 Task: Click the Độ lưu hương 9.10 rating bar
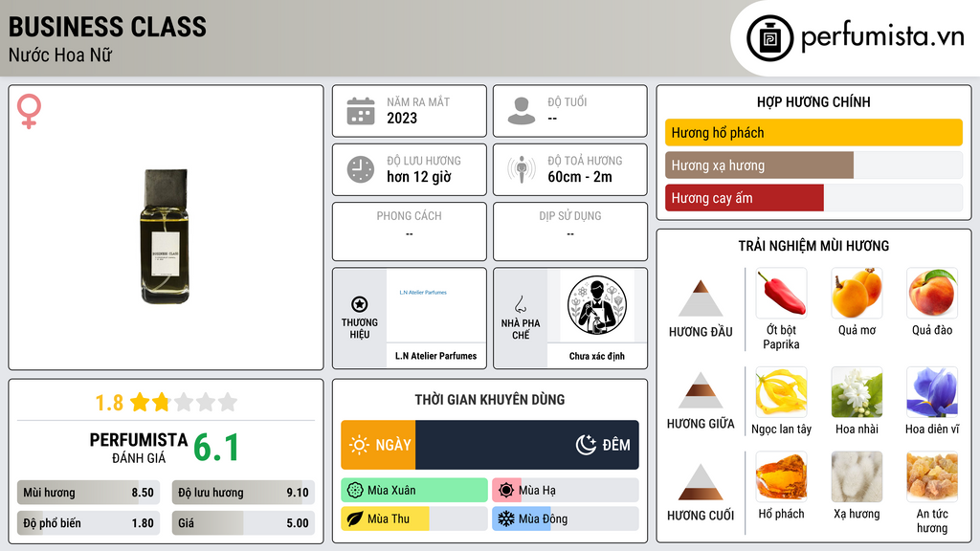(243, 493)
